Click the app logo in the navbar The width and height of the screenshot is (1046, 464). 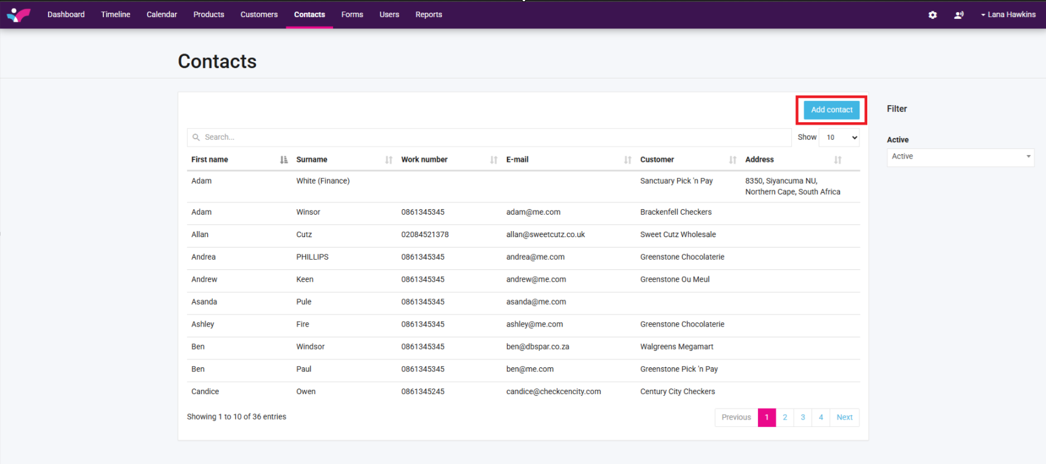point(18,15)
